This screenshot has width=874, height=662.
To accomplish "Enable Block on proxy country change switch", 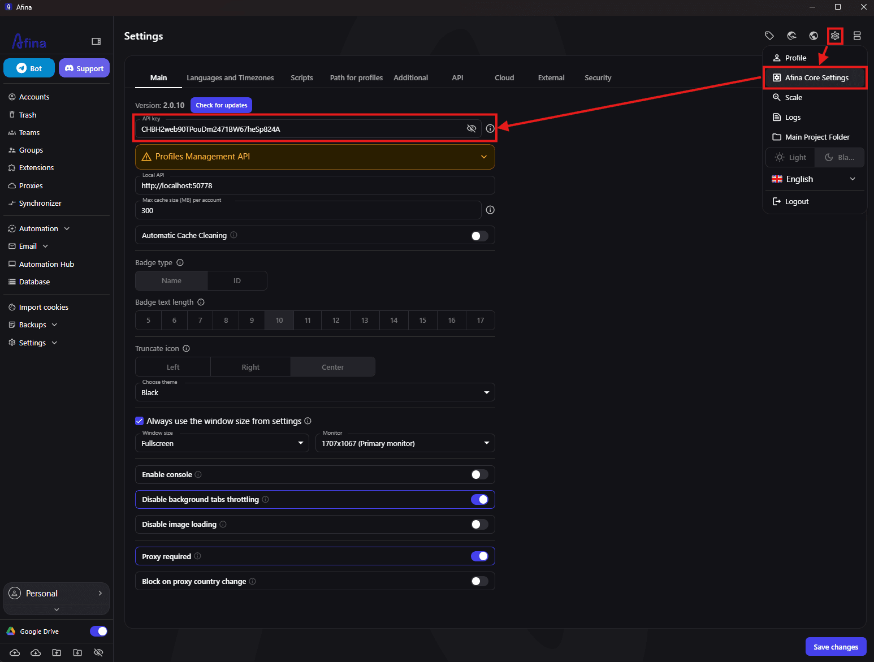I will pyautogui.click(x=479, y=581).
